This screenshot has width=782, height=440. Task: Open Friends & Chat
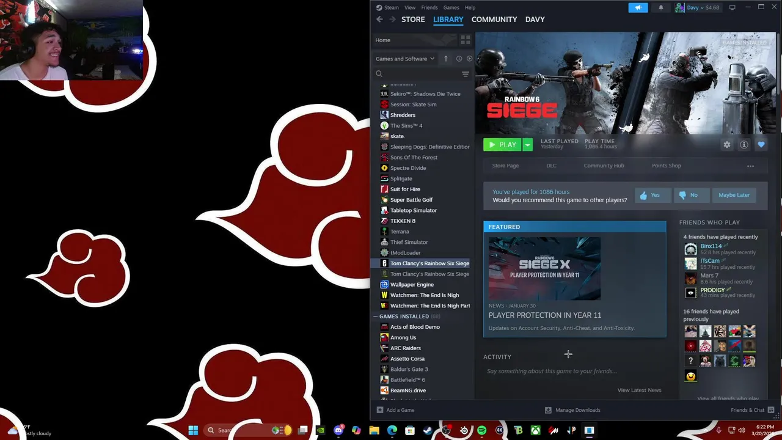752,410
